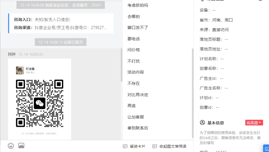Image resolution: width=269 pixels, height=152 pixels.
Task: Select quick phrase 去哪拍
Action: 133,17
